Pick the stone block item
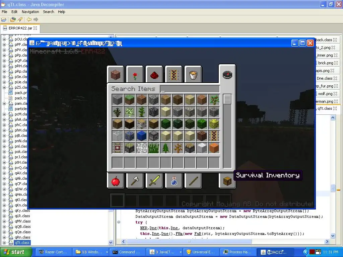Image resolution: width=343 pixels, height=257 pixels. click(118, 99)
